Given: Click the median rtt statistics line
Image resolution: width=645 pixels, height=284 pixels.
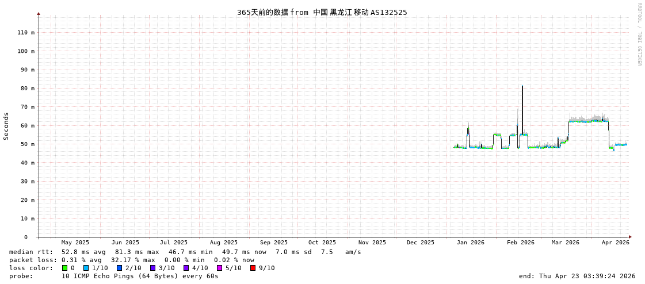Looking at the screenshot, I should point(185,252).
